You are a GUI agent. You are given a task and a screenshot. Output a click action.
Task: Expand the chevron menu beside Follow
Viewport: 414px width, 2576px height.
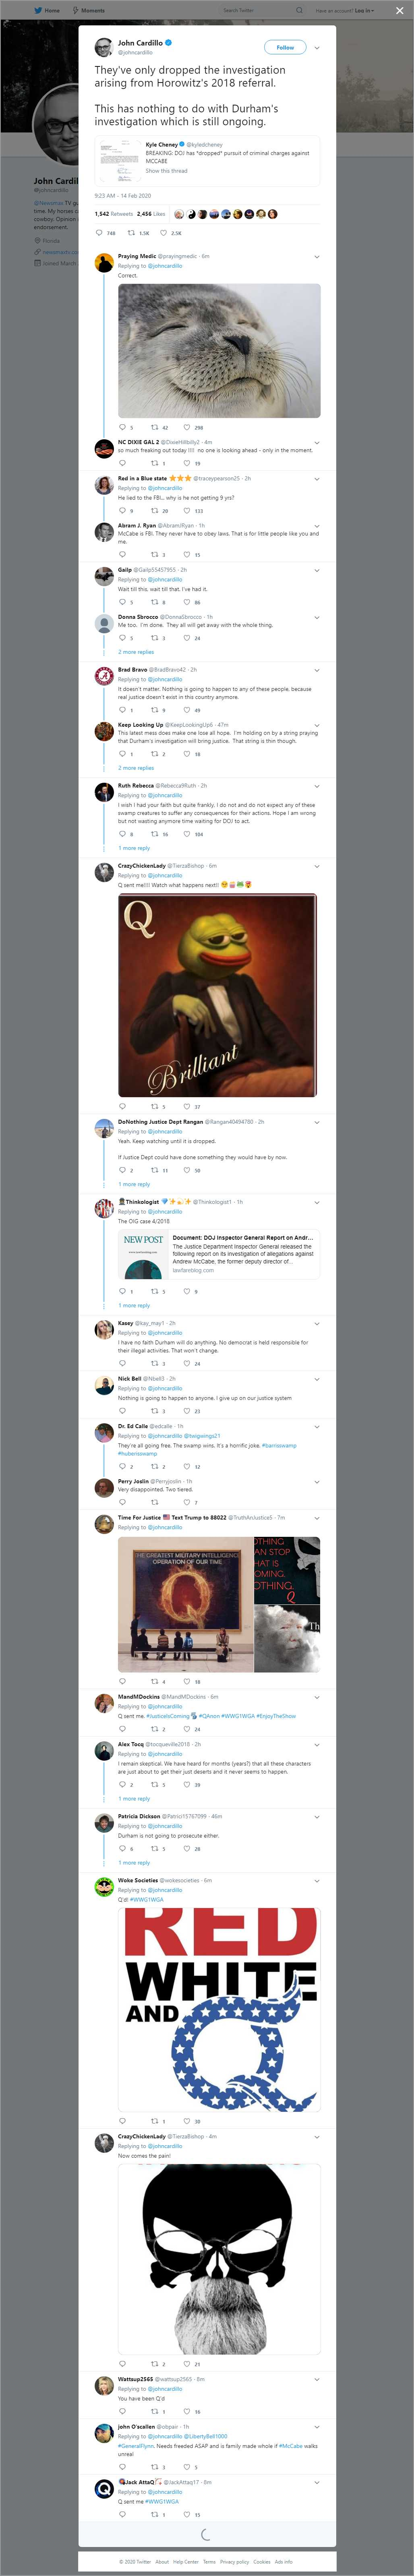pyautogui.click(x=317, y=47)
